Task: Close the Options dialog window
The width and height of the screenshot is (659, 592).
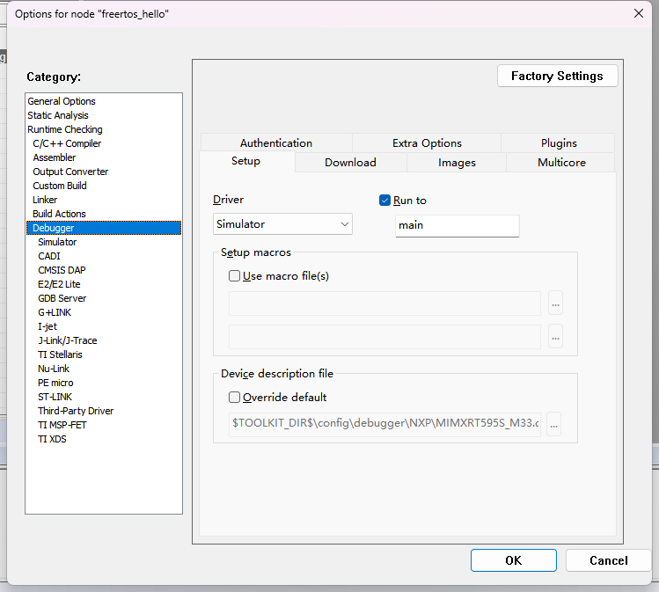Action: point(638,13)
